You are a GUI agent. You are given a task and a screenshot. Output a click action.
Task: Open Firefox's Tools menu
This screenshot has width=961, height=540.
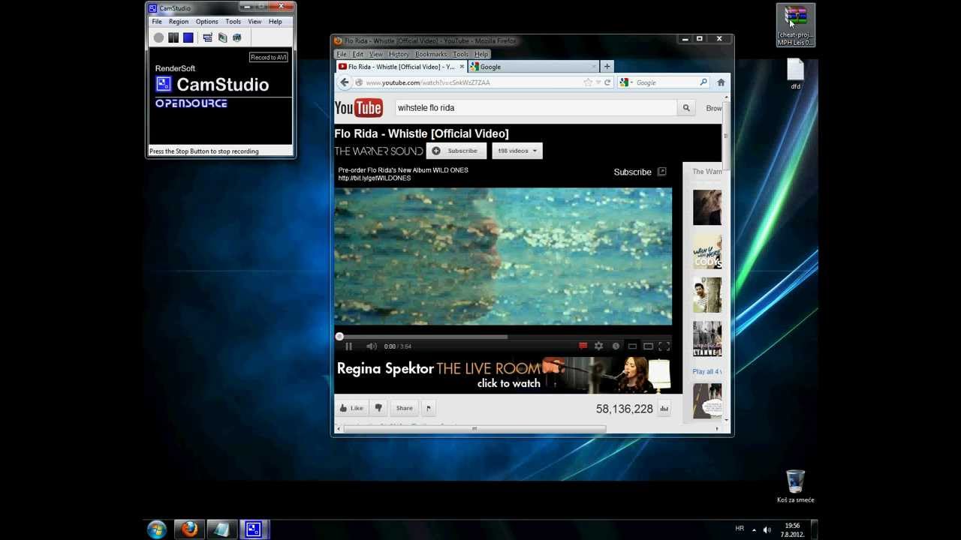tap(460, 54)
